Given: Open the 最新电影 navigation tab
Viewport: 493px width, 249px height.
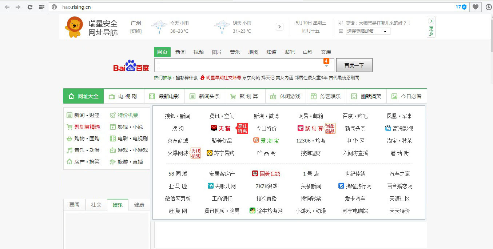Looking at the screenshot, I should coord(164,96).
